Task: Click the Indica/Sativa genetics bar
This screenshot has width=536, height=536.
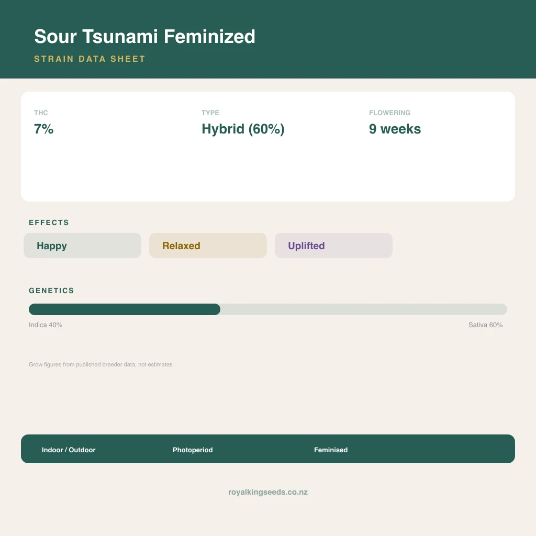Action: tap(267, 309)
